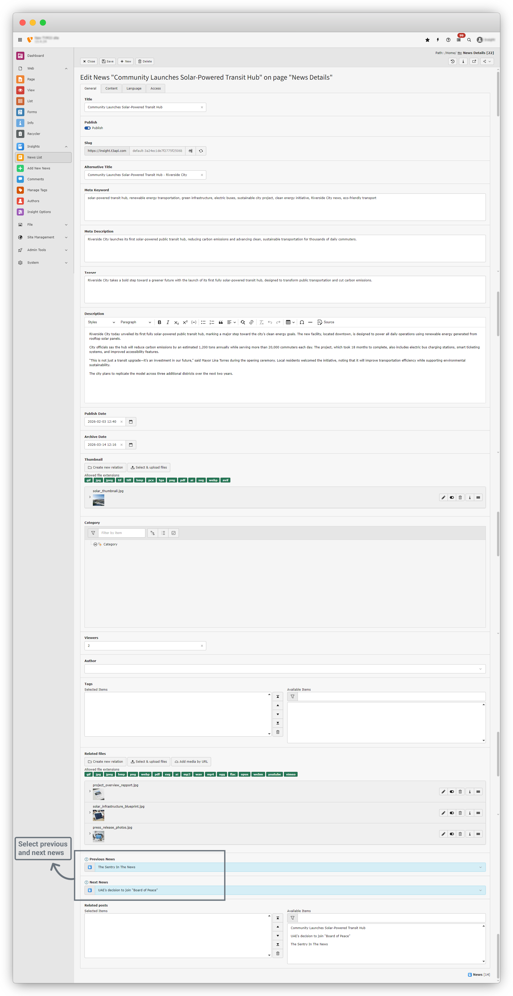Edit project_overview_repport.jpg with pencil icon

click(443, 792)
